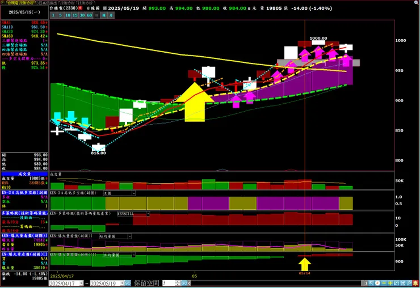
Task: Click the clock icon in bottom toolbar
Action: point(377,283)
